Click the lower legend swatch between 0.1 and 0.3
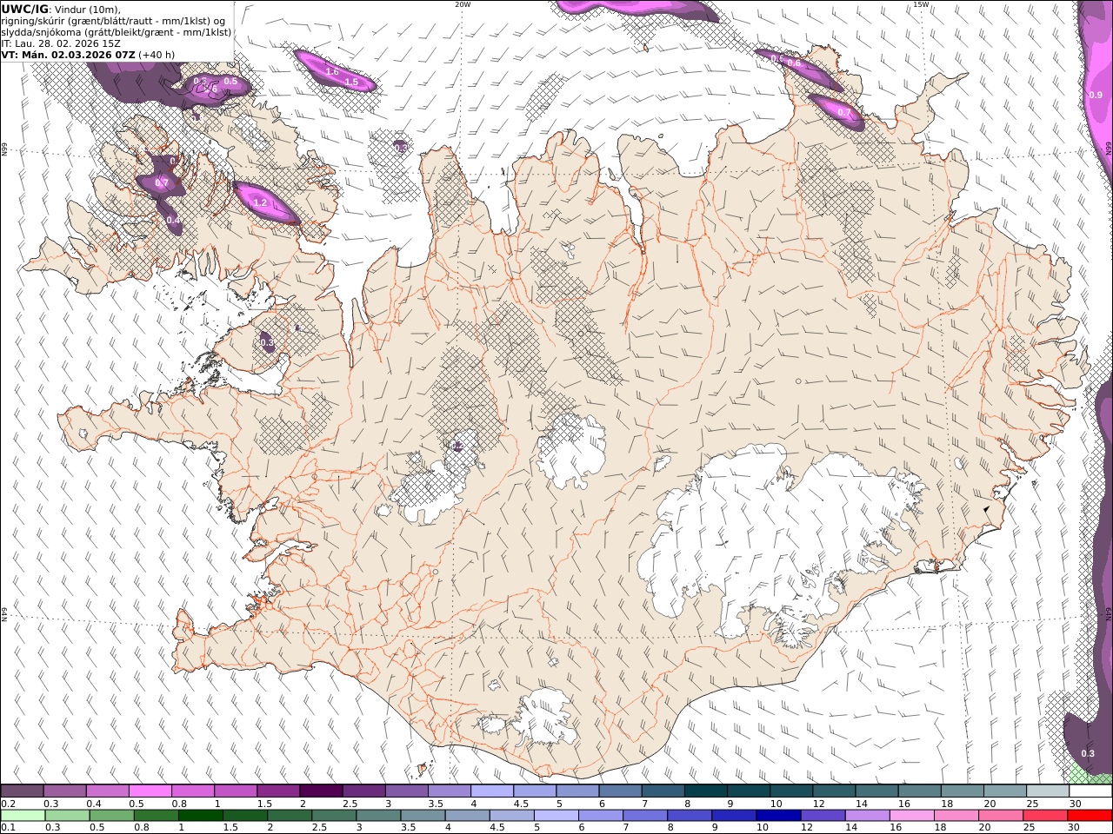Image resolution: width=1113 pixels, height=834 pixels. tap(23, 815)
